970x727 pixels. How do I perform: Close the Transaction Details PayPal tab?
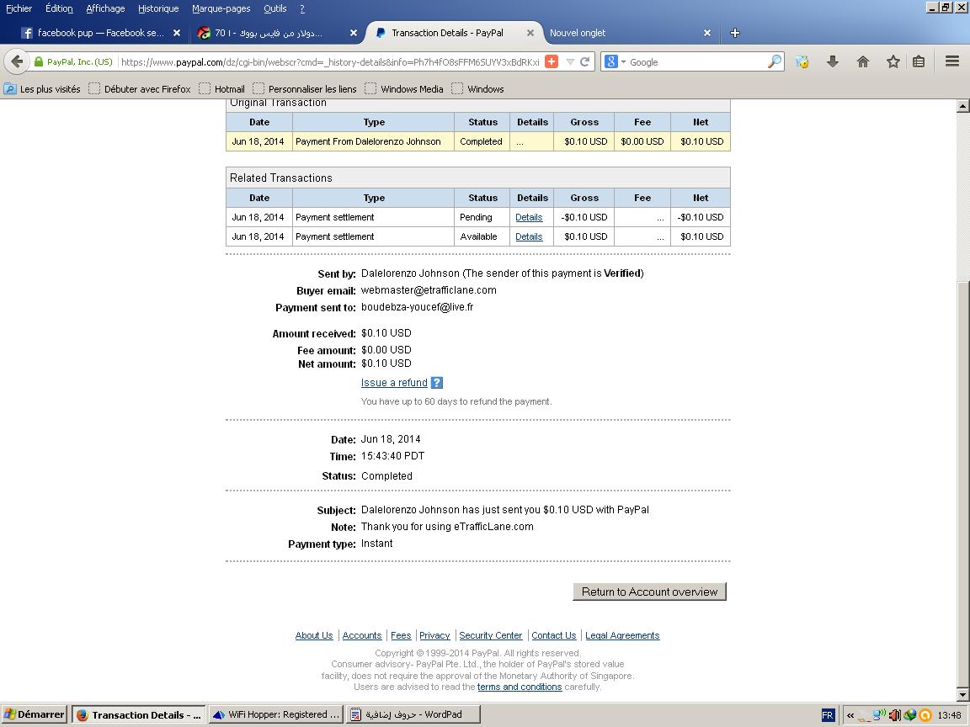click(530, 33)
